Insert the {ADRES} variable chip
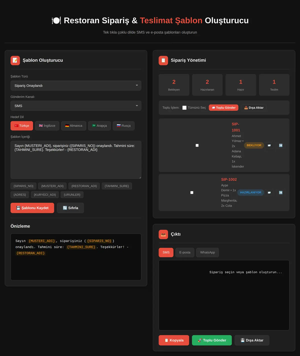The height and width of the screenshot is (356, 300). click(20, 195)
